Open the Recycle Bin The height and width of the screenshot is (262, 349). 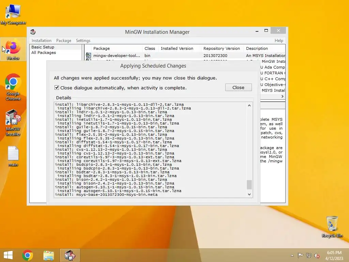tap(332, 227)
